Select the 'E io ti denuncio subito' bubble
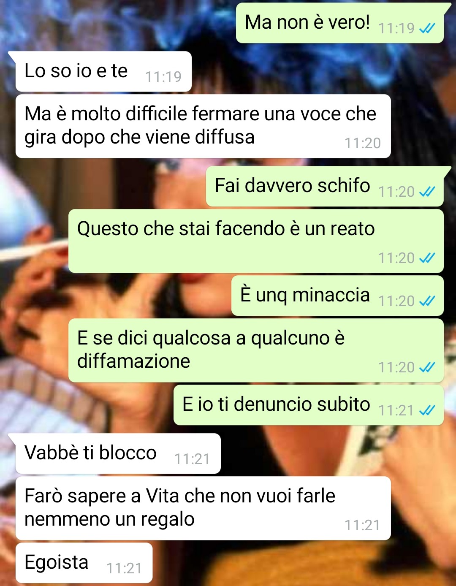This screenshot has width=456, height=586. pos(309,405)
